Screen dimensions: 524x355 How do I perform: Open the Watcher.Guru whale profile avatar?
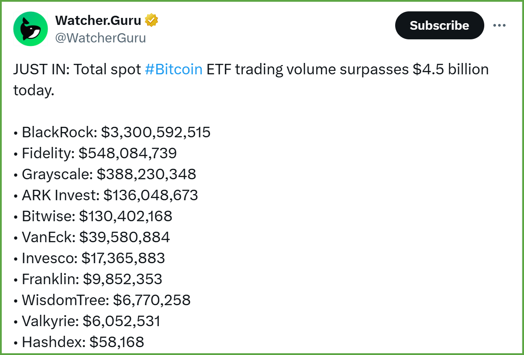pos(31,29)
